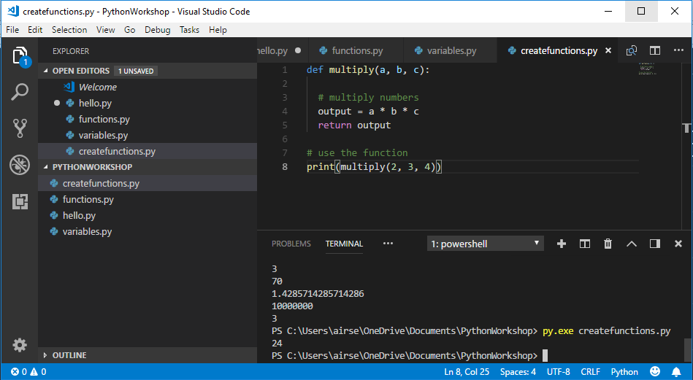Change line ending via CRLF
The height and width of the screenshot is (380, 693).
click(591, 372)
